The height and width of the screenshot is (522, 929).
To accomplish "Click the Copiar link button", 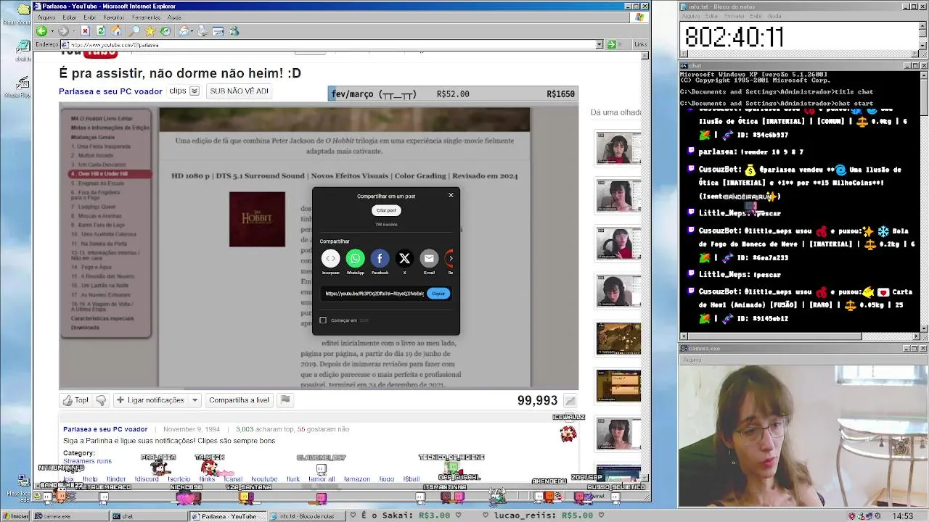I will (x=438, y=294).
